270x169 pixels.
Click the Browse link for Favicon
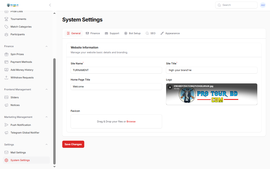(131, 122)
